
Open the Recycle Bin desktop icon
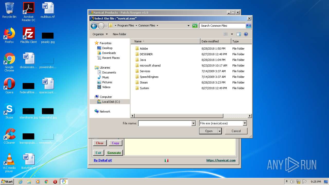point(9,10)
